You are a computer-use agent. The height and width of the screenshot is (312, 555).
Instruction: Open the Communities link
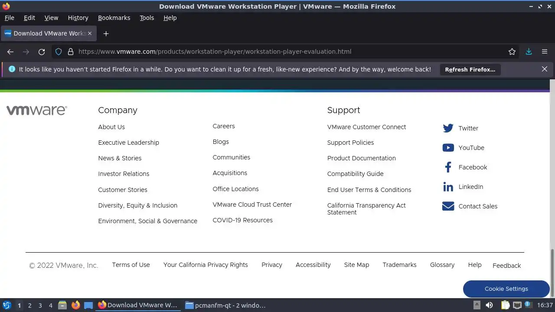coord(232,157)
